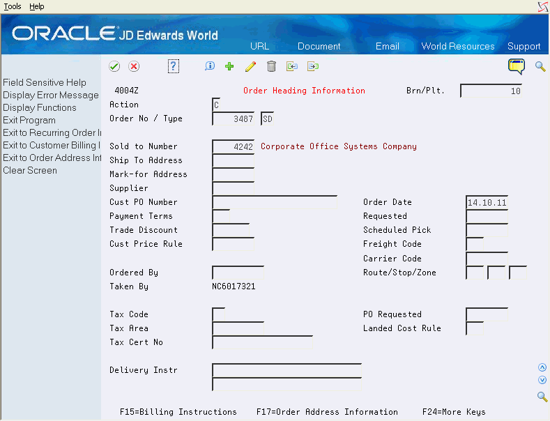The height and width of the screenshot is (421, 550).
Task: Select Field Sensitive Help
Action: click(45, 82)
